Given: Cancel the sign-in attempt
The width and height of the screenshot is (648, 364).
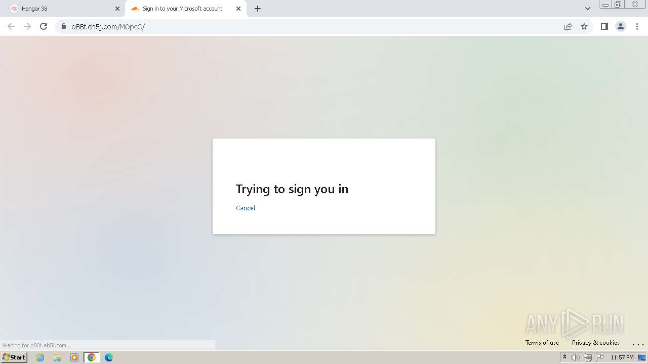Looking at the screenshot, I should [246, 208].
